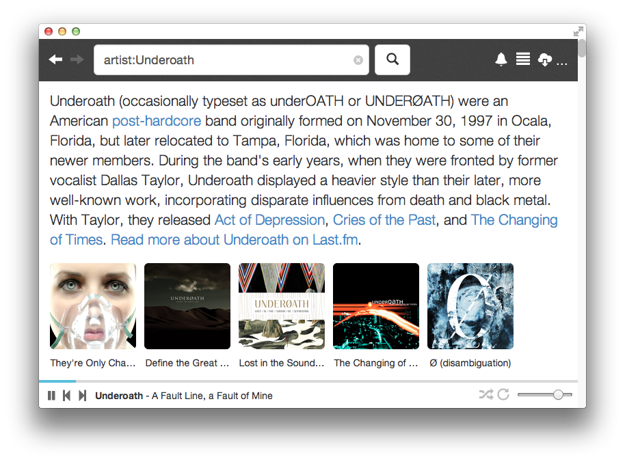Open notifications bell icon

[501, 59]
